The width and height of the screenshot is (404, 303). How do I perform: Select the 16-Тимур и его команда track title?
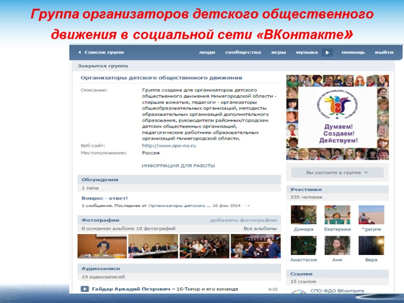207,289
